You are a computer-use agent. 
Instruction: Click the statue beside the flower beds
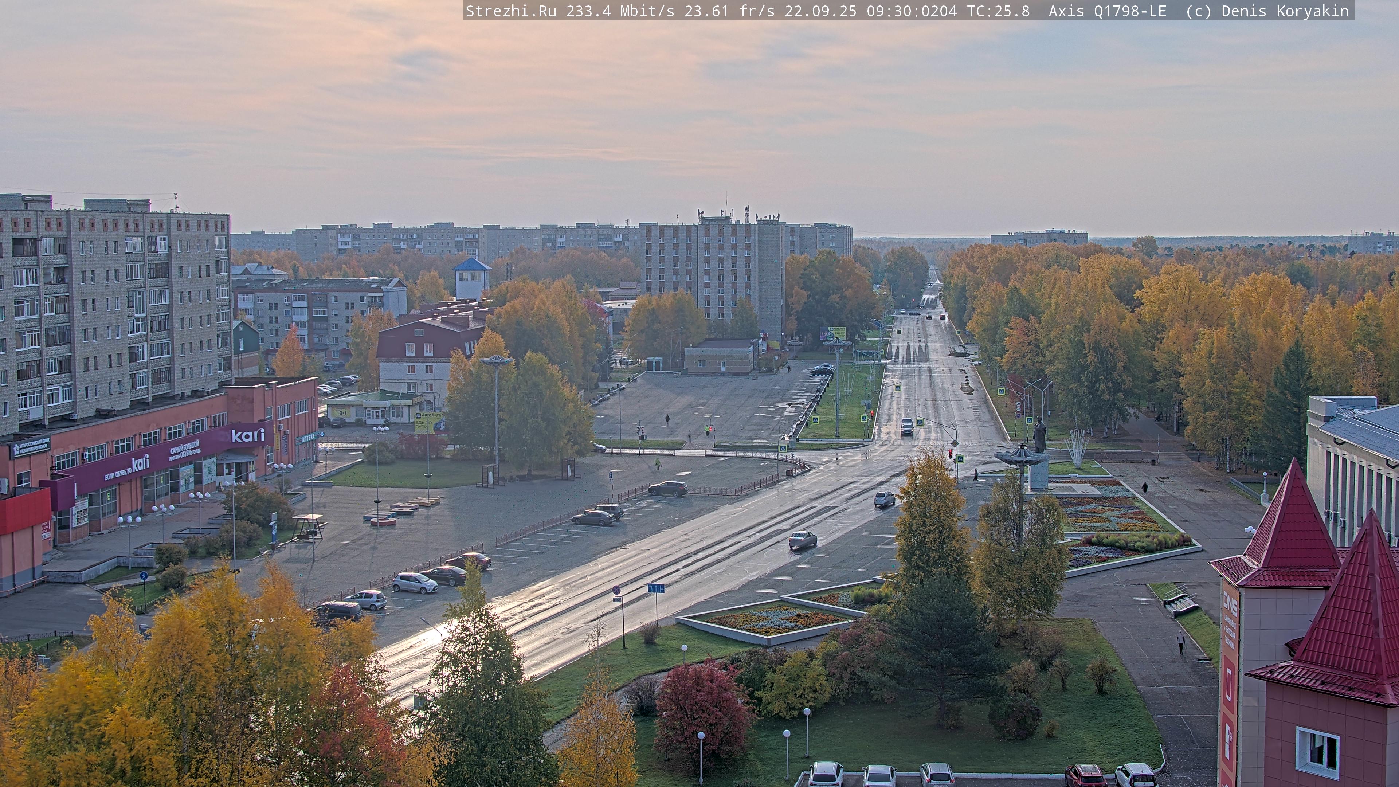[x=1039, y=435]
